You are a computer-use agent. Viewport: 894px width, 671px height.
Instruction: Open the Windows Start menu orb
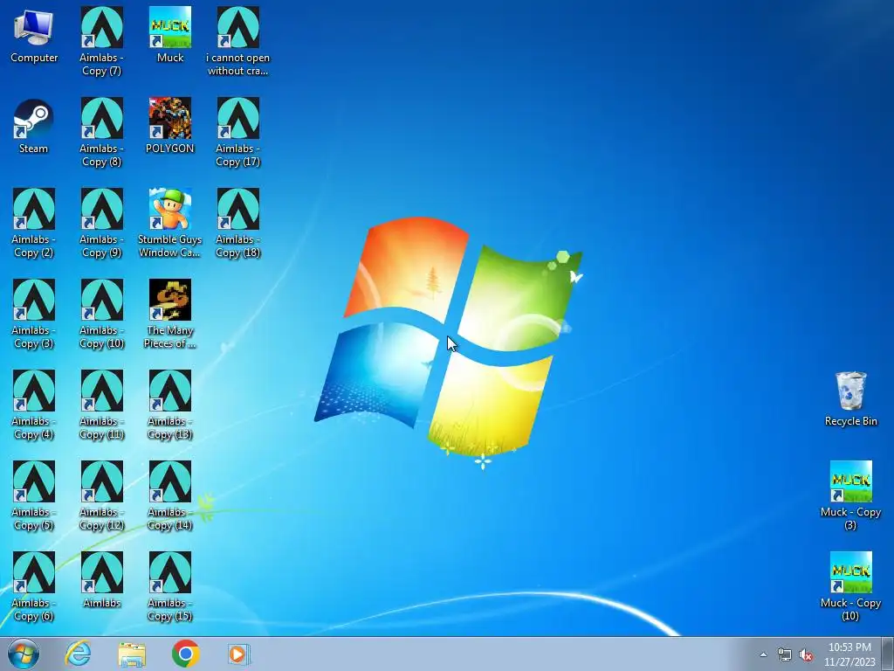click(x=24, y=654)
